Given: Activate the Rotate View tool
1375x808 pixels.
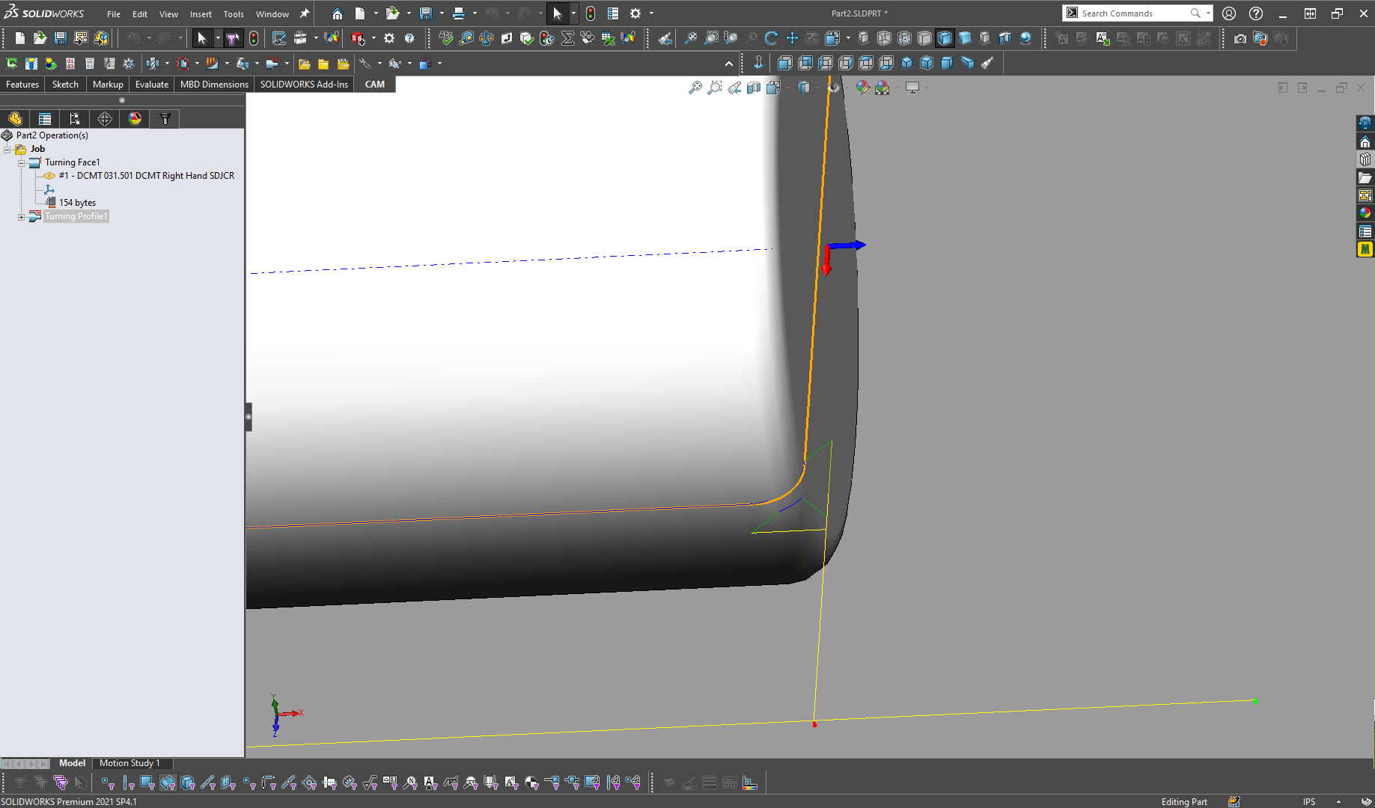Looking at the screenshot, I should (770, 38).
